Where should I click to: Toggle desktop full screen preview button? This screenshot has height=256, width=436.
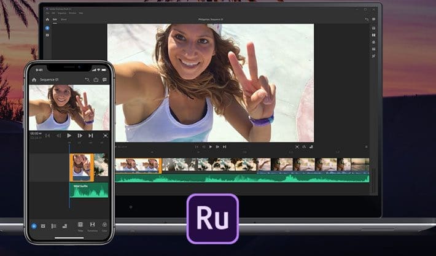[297, 147]
